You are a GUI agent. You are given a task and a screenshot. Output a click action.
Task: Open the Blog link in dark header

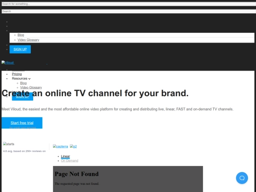pos(21,35)
